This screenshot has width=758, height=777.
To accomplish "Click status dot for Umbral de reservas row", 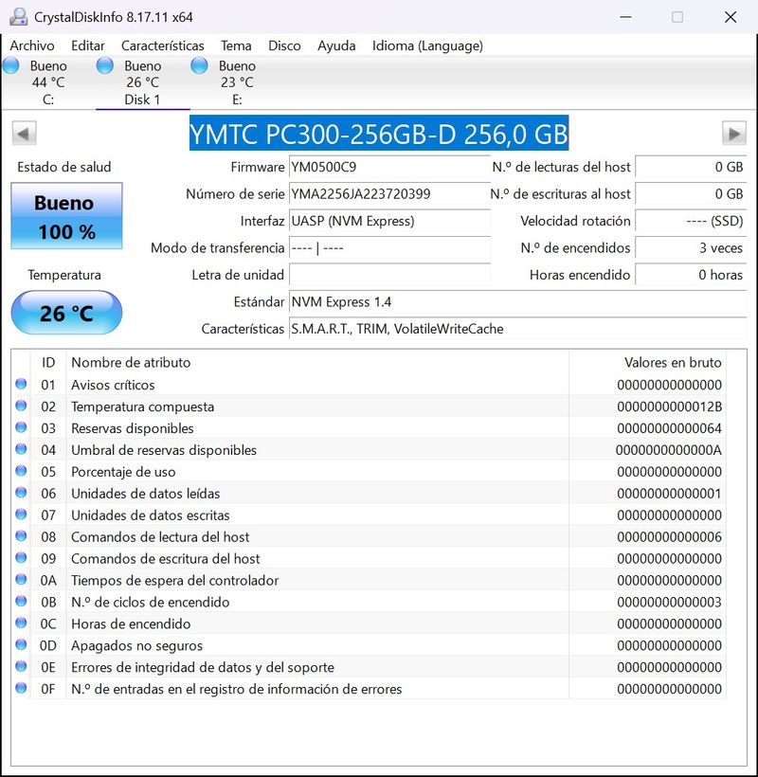I will 21,449.
